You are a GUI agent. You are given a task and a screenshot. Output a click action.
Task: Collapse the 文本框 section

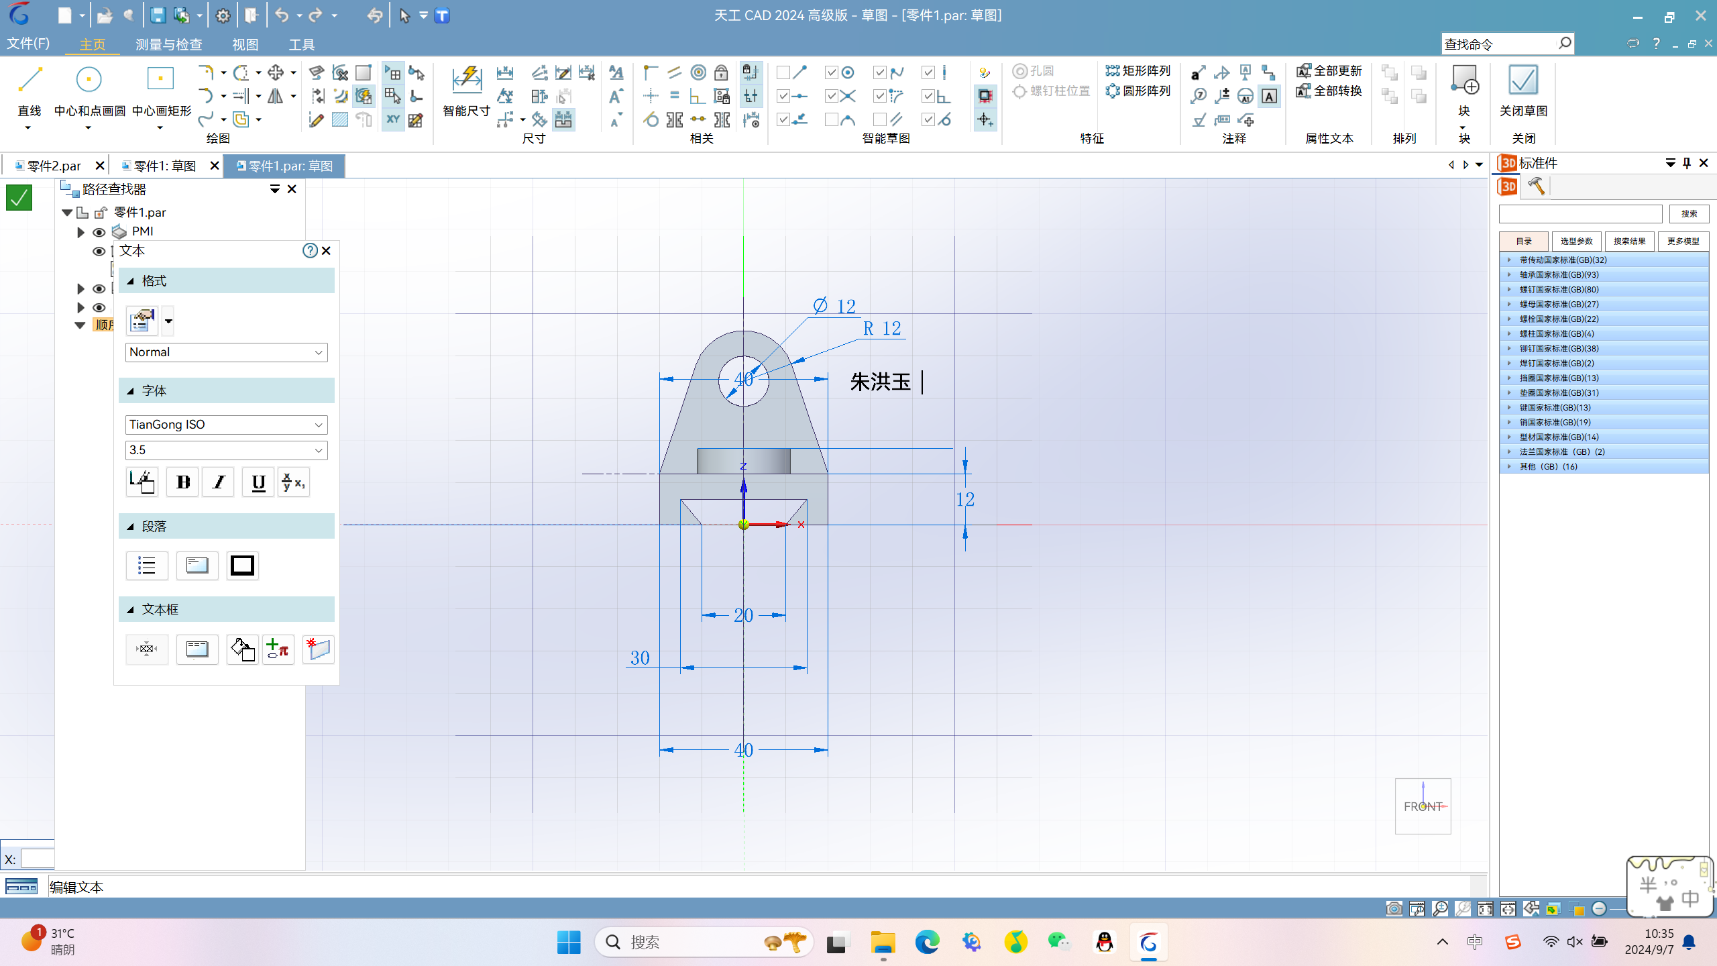click(x=130, y=610)
